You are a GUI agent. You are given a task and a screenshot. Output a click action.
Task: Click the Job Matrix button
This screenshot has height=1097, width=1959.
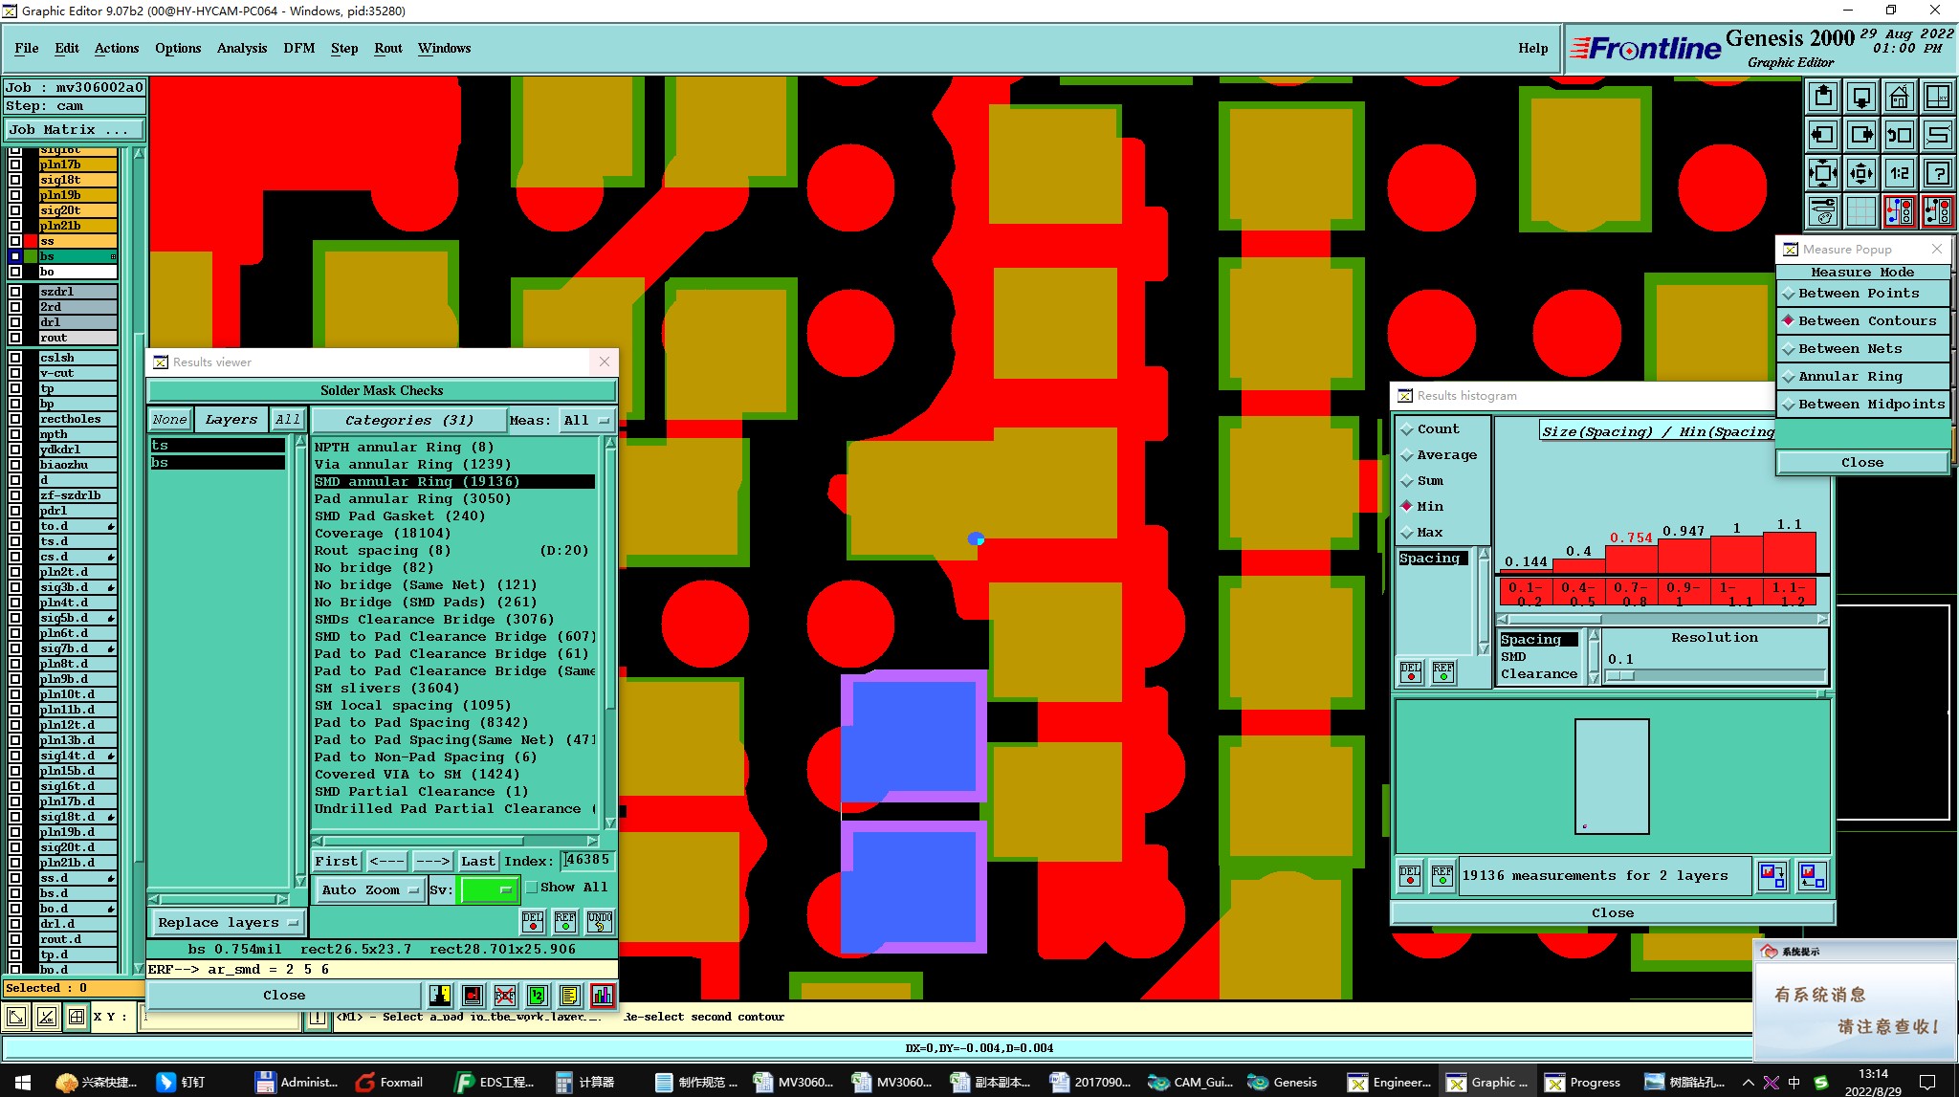pyautogui.click(x=74, y=130)
